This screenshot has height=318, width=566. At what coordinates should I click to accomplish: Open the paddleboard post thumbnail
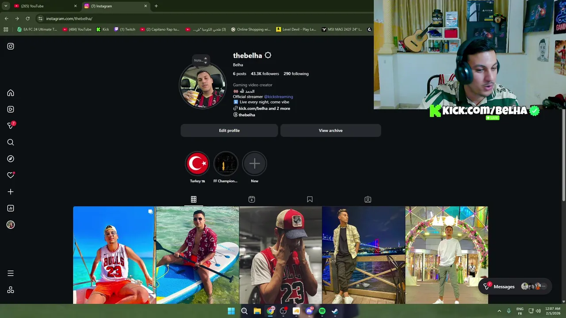197,255
